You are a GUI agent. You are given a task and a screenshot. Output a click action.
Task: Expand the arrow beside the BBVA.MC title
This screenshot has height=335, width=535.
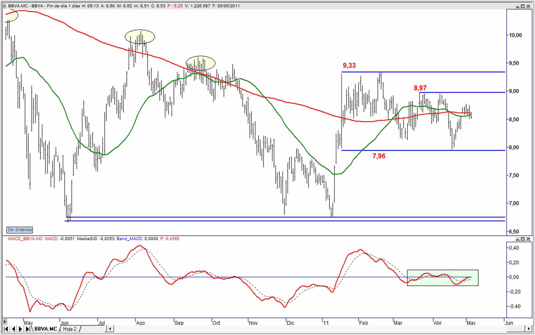coord(5,6)
